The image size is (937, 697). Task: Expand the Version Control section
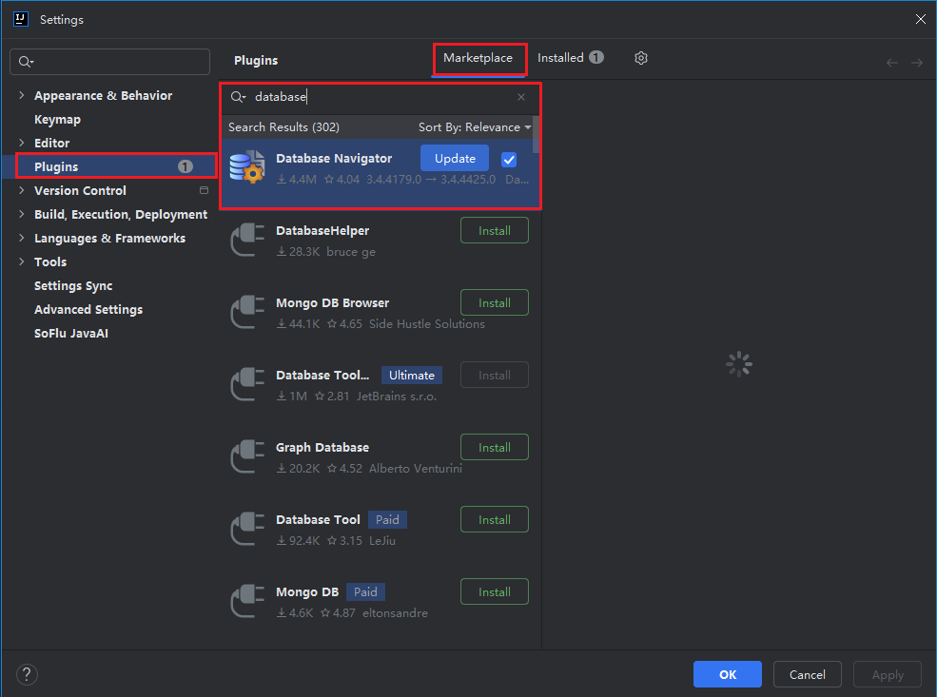tap(22, 190)
